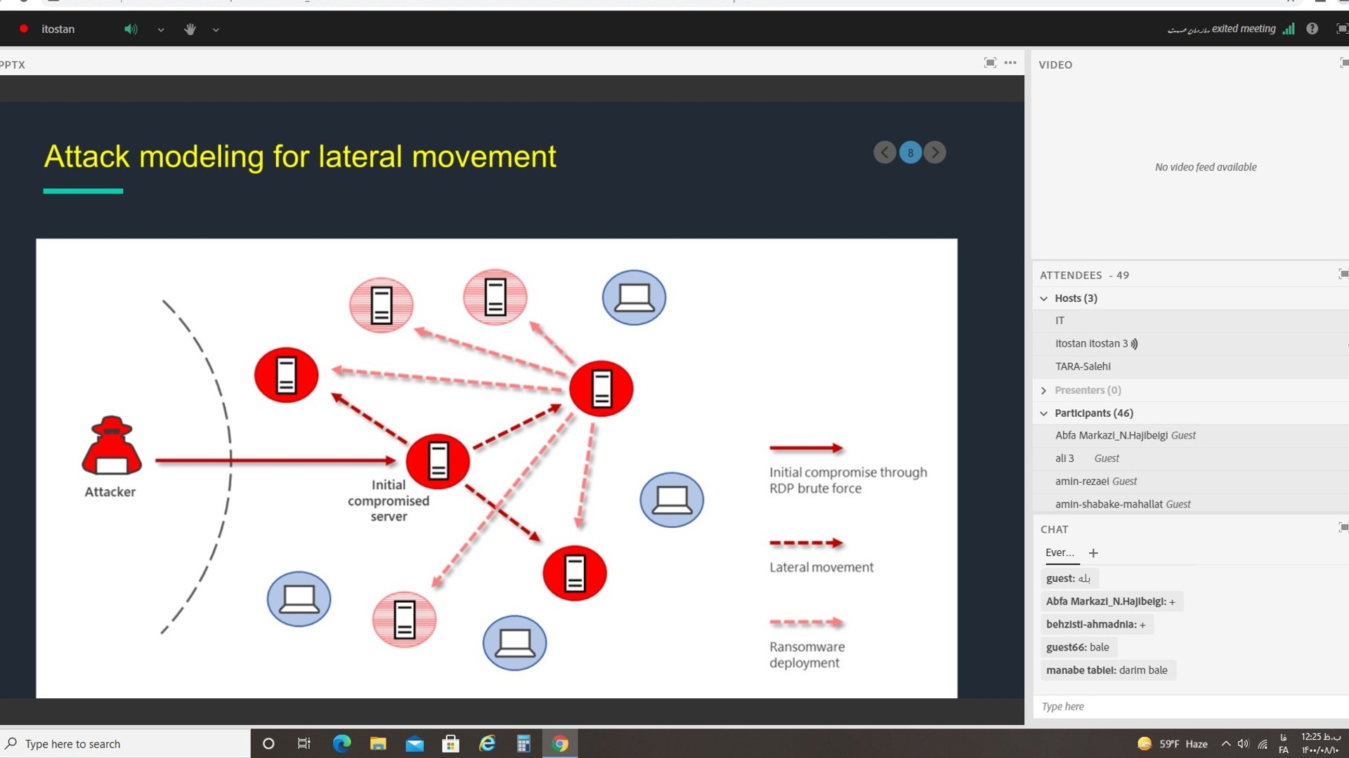The height and width of the screenshot is (758, 1349).
Task: Click the chat Type here field
Action: click(1187, 707)
